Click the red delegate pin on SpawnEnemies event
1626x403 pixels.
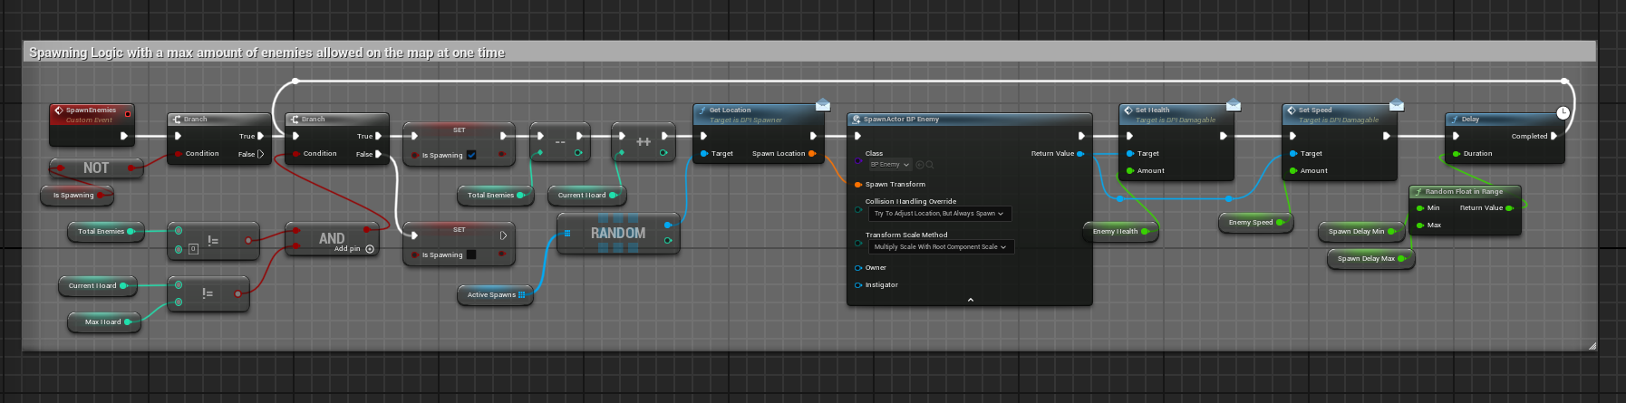click(128, 113)
